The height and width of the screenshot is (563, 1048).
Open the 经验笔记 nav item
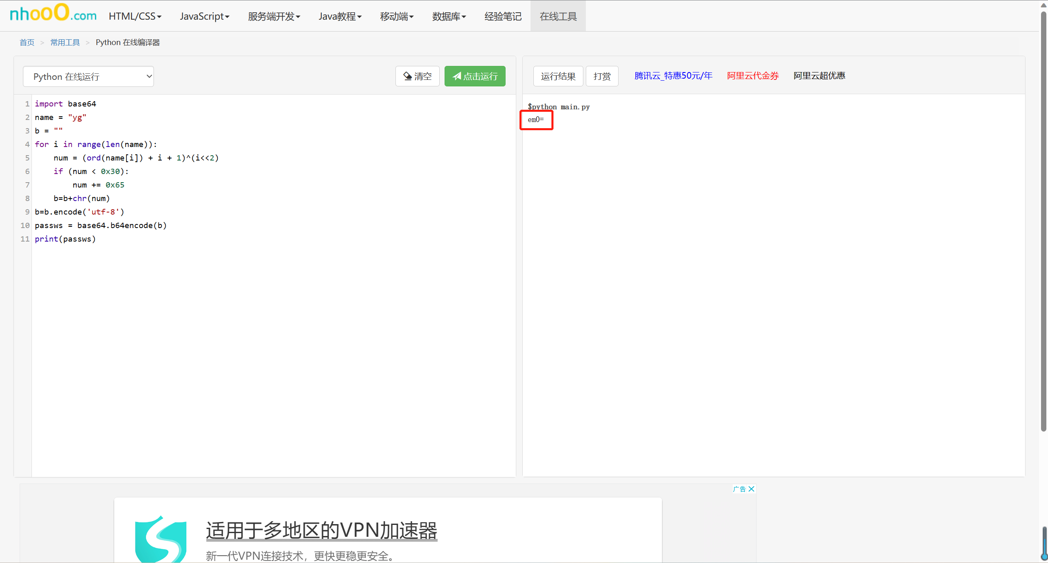coord(503,16)
